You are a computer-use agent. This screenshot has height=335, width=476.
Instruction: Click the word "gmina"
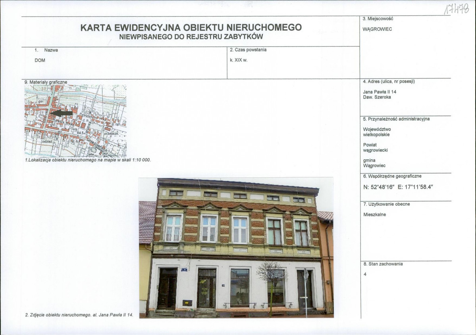tap(369, 161)
